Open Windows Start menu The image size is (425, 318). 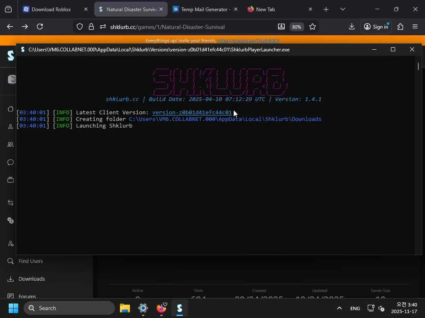coord(13,308)
